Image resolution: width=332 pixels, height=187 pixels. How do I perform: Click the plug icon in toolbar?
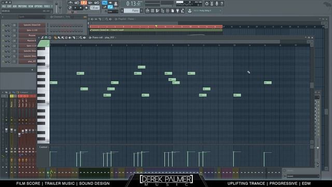[177, 10]
